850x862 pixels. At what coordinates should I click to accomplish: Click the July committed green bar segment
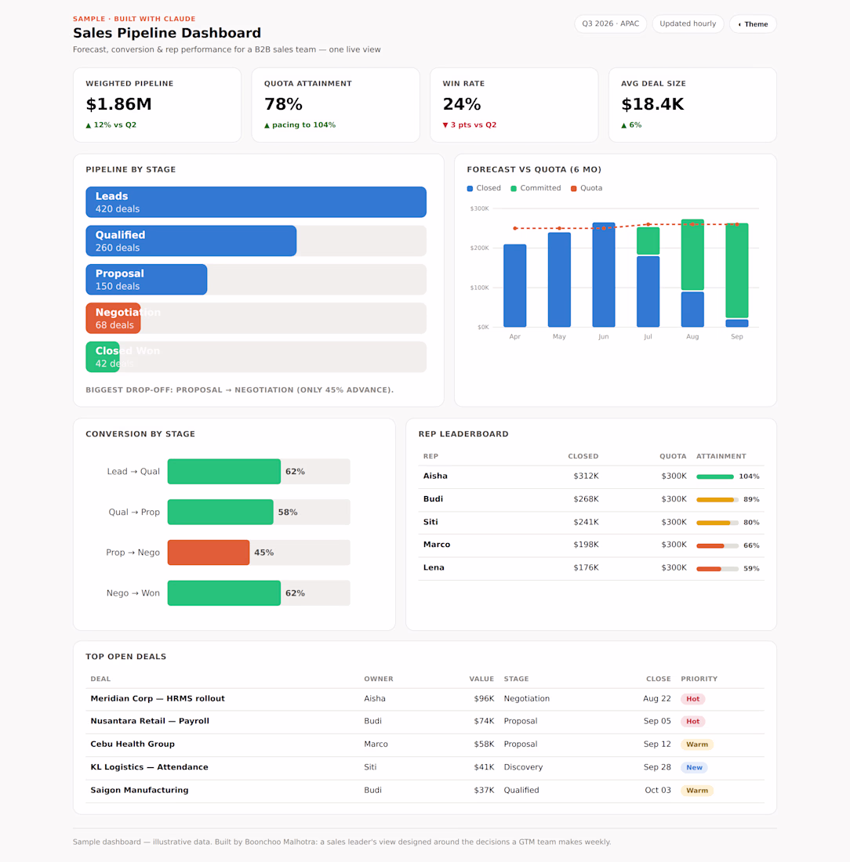point(648,241)
